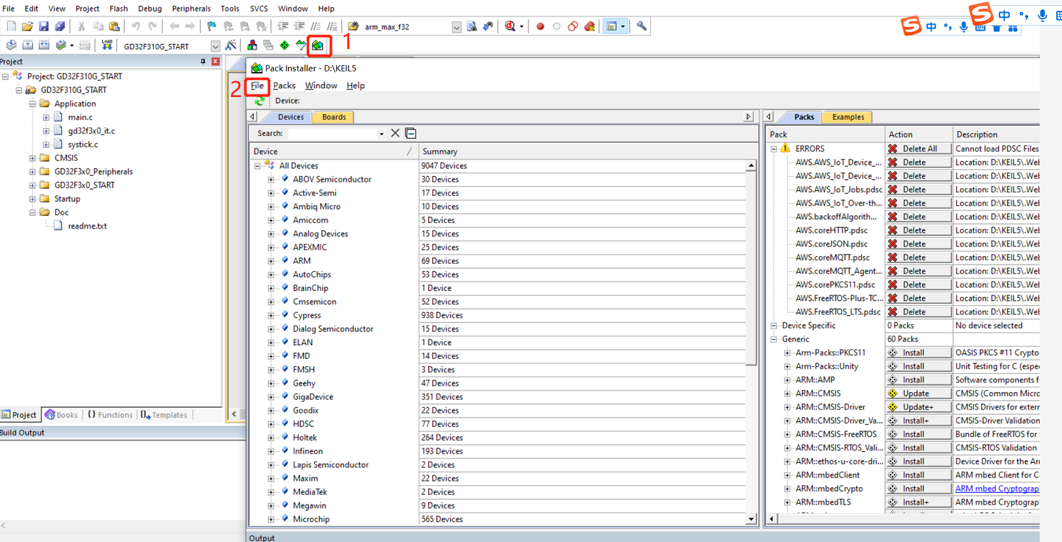
Task: Switch to the Functions tab
Action: tap(110, 415)
